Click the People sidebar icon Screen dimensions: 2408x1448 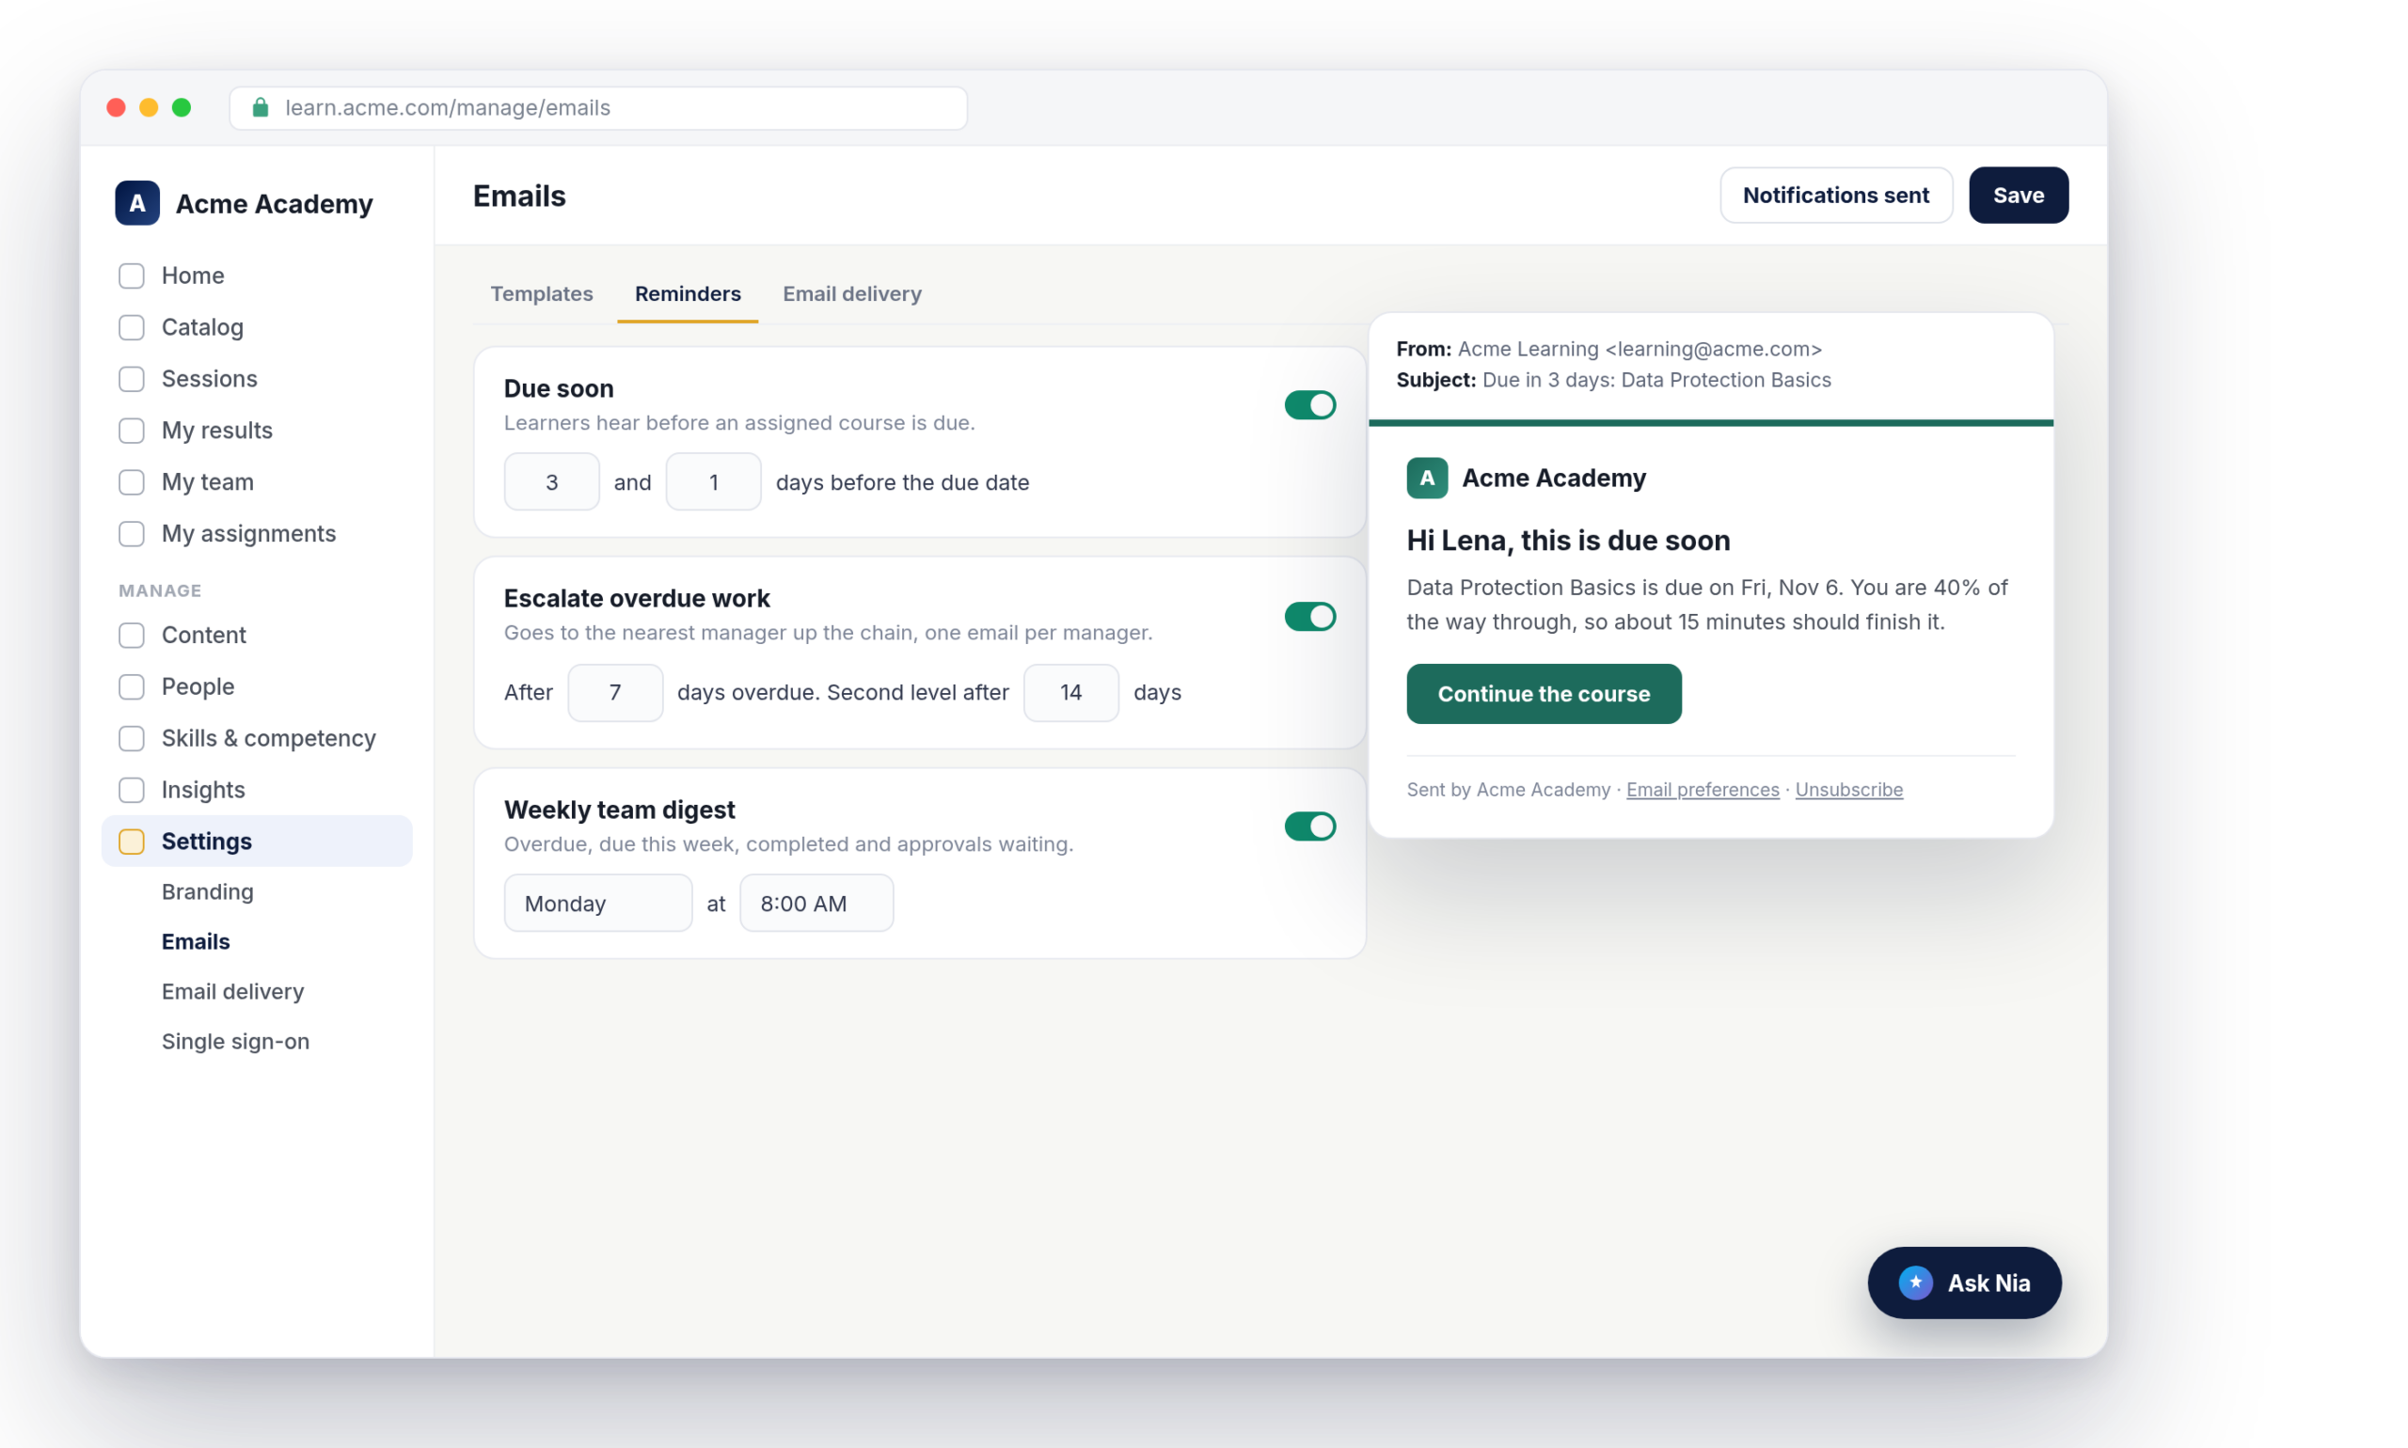(132, 687)
